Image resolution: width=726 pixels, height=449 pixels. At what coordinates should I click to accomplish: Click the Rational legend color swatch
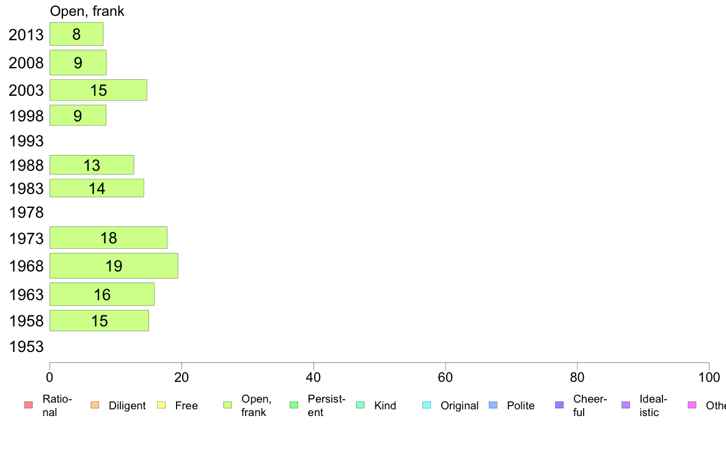click(x=29, y=405)
